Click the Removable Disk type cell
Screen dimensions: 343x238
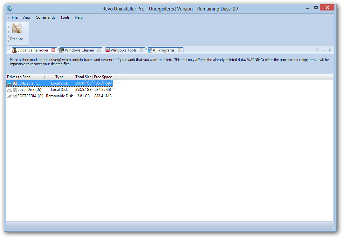[x=59, y=96]
